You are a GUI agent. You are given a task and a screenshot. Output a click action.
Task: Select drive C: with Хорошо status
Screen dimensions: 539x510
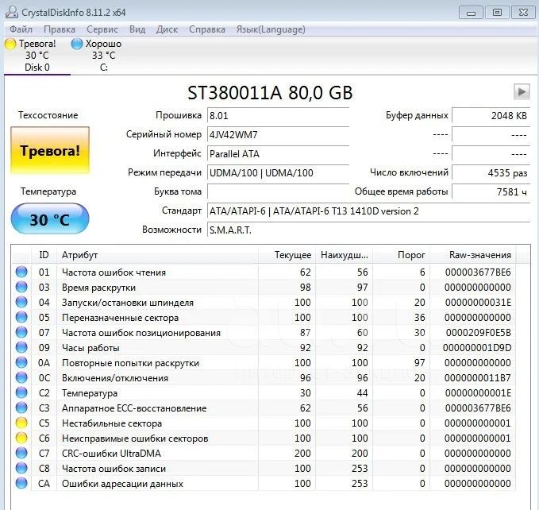coord(103,56)
